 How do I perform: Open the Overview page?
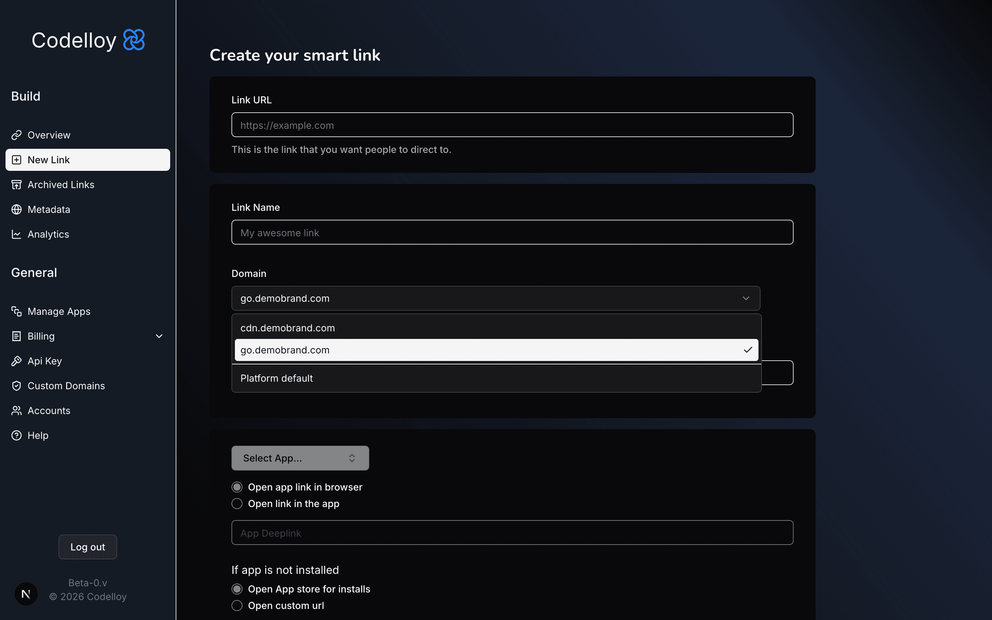pos(88,135)
